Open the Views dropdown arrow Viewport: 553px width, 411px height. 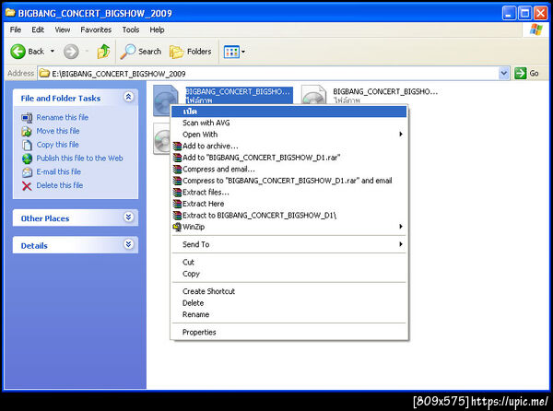tap(243, 53)
